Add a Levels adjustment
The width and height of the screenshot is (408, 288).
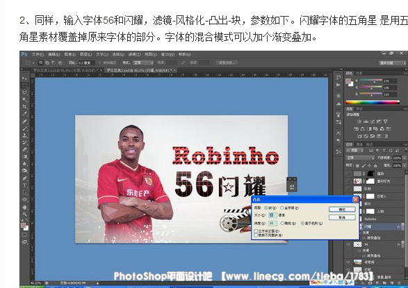366,121
